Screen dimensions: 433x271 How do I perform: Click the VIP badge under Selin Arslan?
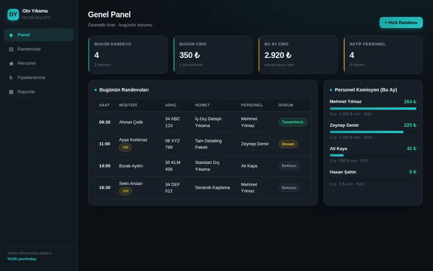pyautogui.click(x=126, y=191)
